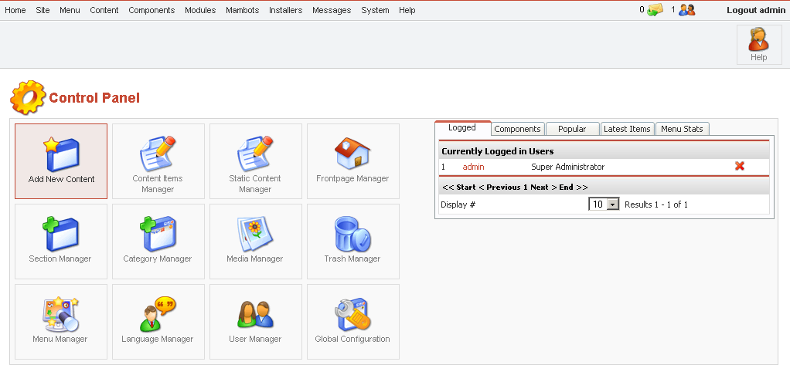Open Trash Manager bin icon
Image resolution: width=790 pixels, height=365 pixels.
click(352, 235)
